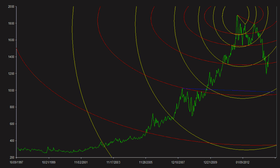Click the 2000 value on price axis

[x=11, y=6]
